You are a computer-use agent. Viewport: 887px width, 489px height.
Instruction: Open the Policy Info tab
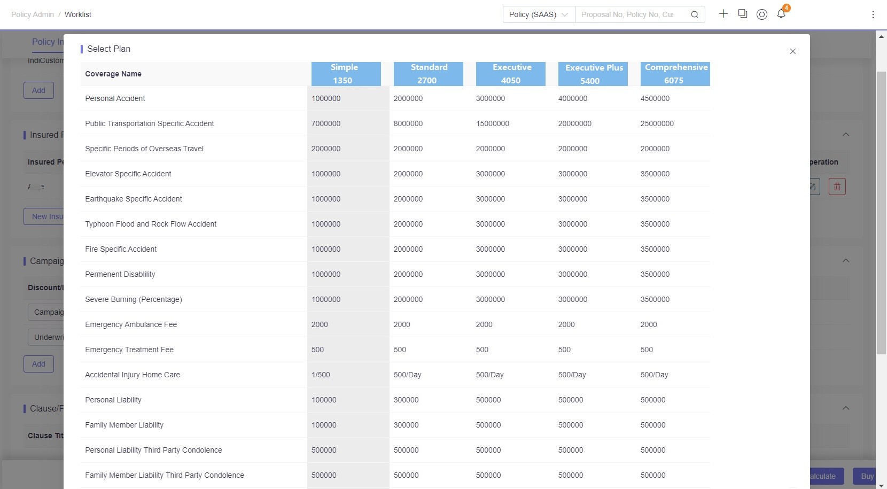47,42
